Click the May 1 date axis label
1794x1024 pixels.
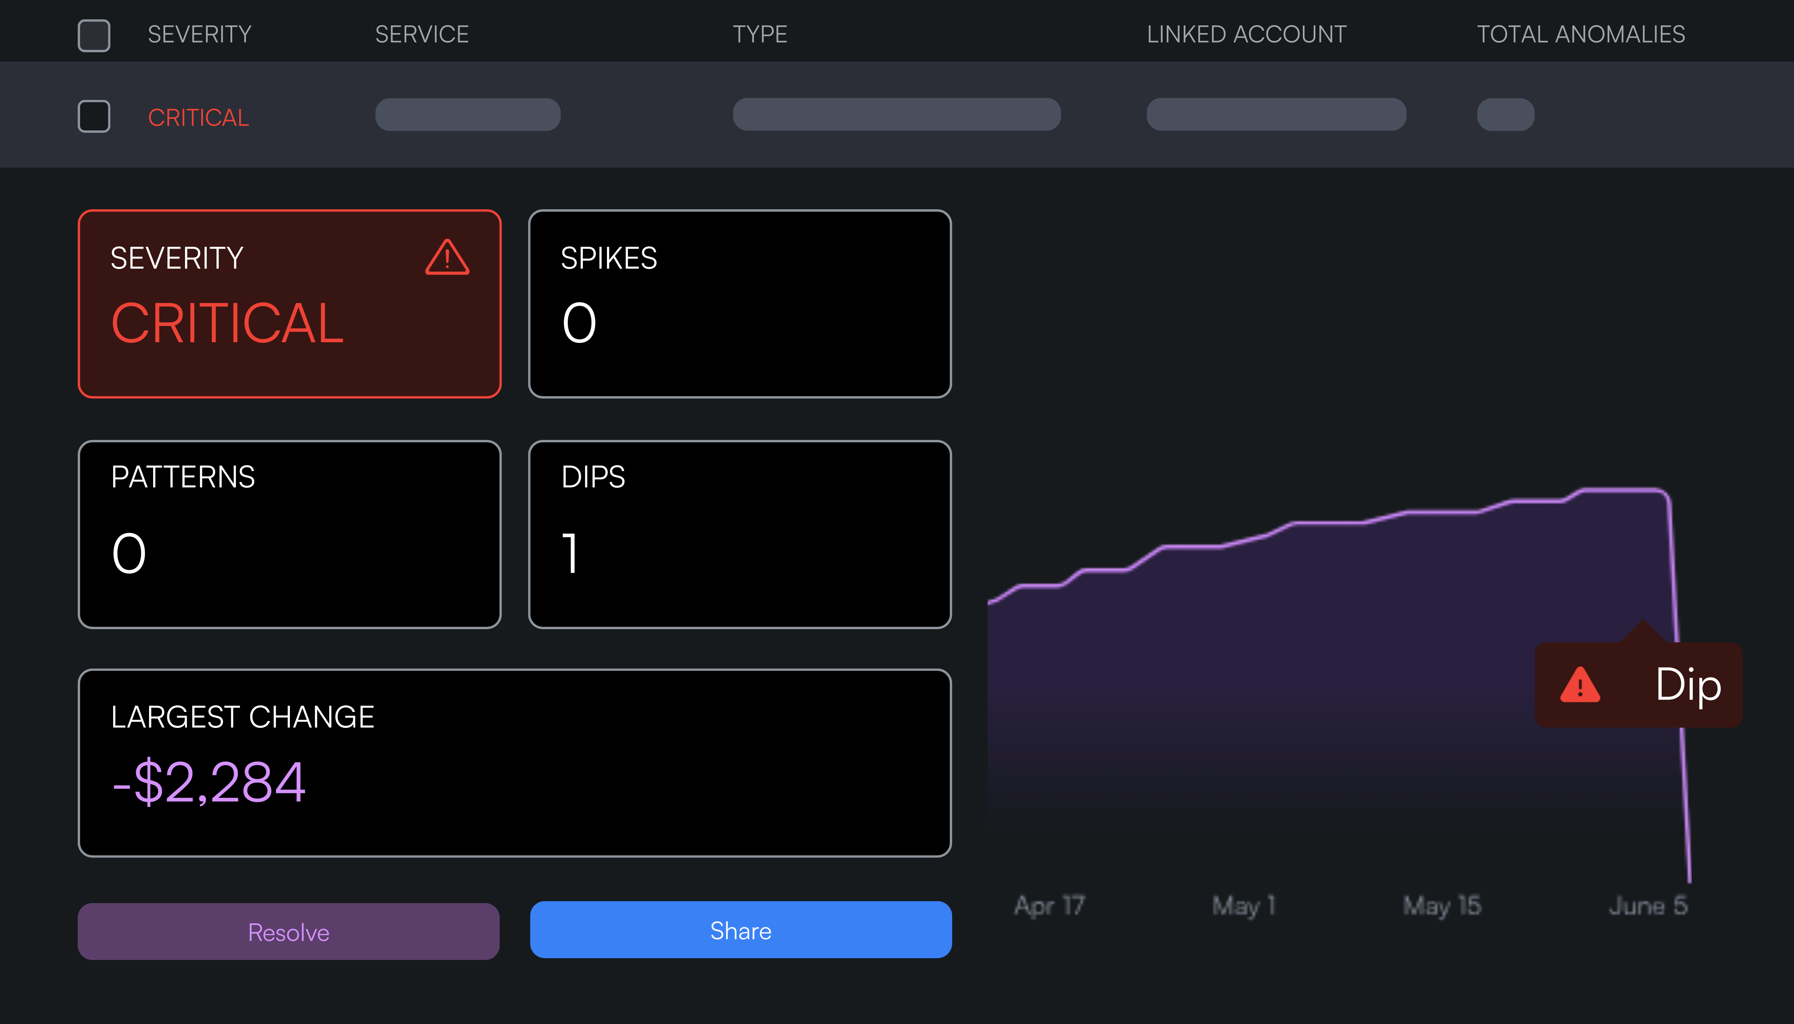point(1243,905)
